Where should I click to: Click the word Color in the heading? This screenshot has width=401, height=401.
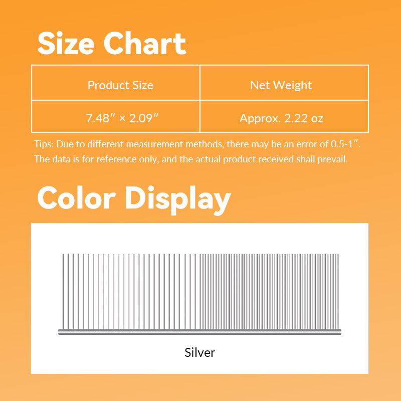click(77, 197)
